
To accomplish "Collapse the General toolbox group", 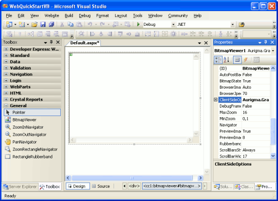I will 6,106.
